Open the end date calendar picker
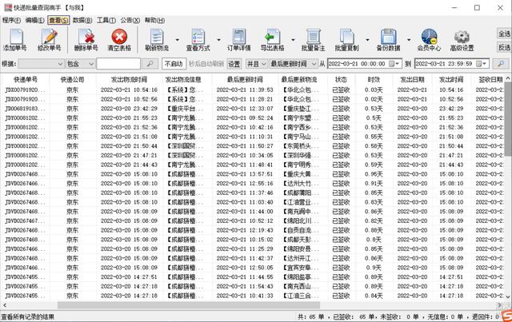The image size is (512, 322). click(482, 64)
